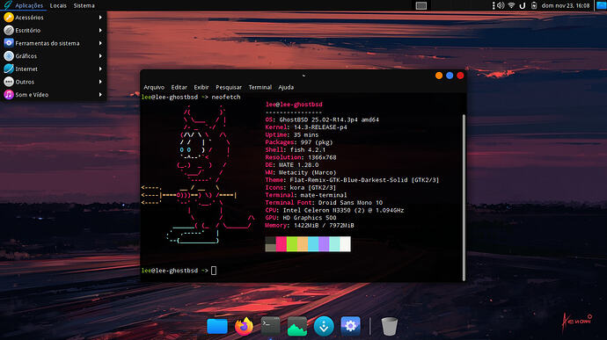
Task: Open the system monitor dock icon
Action: [x=297, y=326]
